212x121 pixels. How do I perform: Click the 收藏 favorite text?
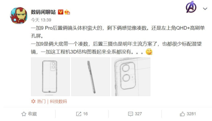click(x=32, y=114)
